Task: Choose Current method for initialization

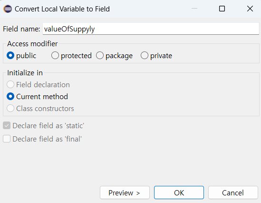Action: 37,97
